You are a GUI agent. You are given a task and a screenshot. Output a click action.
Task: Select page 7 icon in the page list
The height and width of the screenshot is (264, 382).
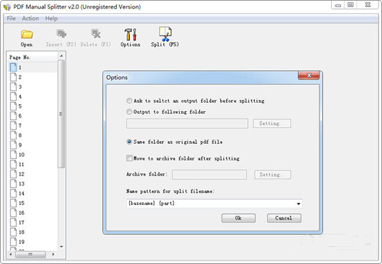point(13,126)
